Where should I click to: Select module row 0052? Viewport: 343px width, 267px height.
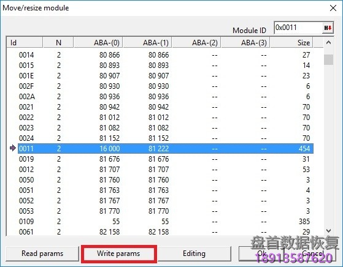coord(166,201)
